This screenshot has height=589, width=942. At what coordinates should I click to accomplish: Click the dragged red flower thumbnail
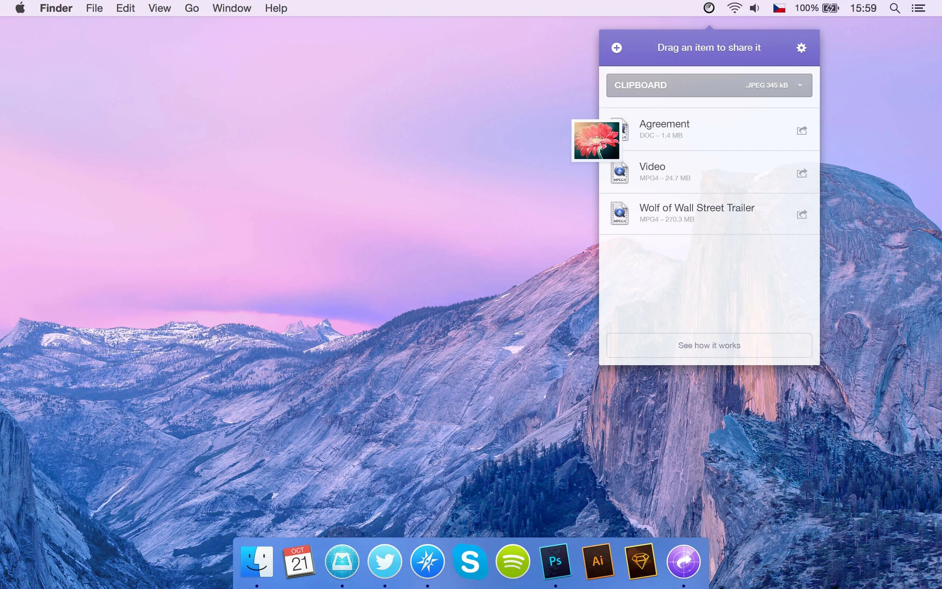click(x=596, y=140)
